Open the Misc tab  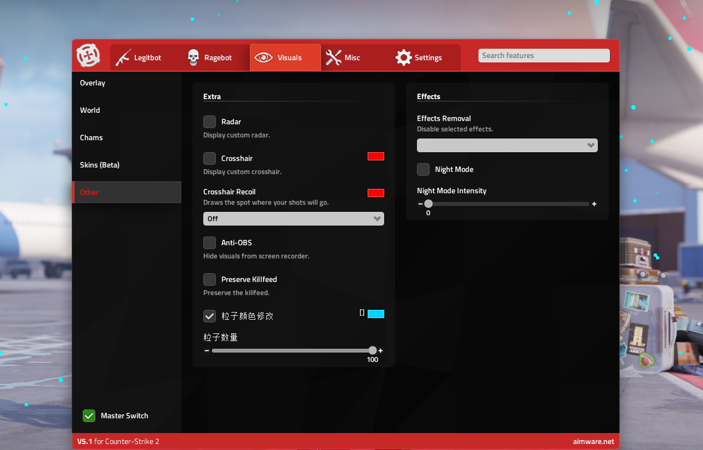(356, 57)
